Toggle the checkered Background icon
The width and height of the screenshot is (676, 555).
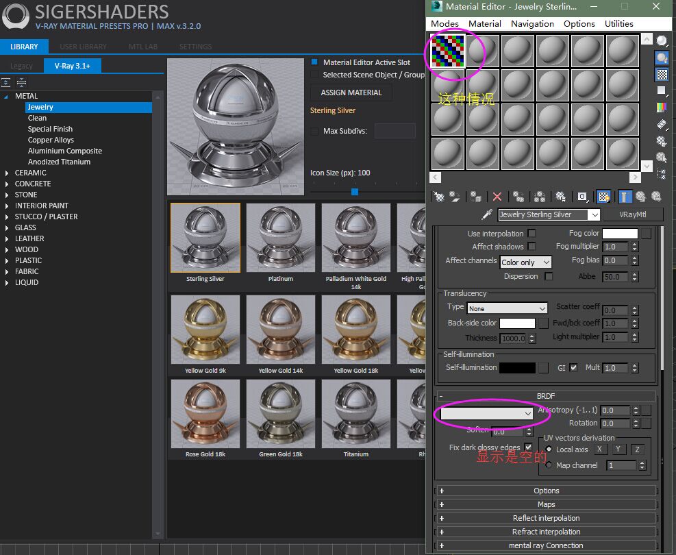(662, 74)
